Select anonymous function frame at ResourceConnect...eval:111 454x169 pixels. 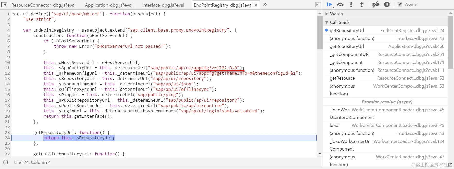(x=385, y=70)
